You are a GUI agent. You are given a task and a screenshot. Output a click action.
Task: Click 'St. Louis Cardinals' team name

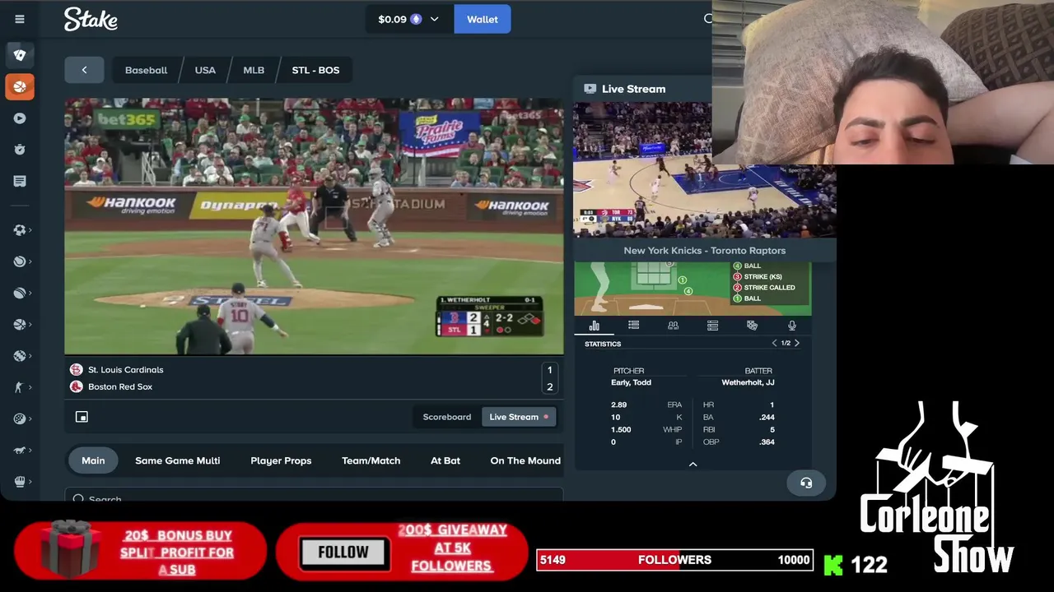tap(126, 370)
